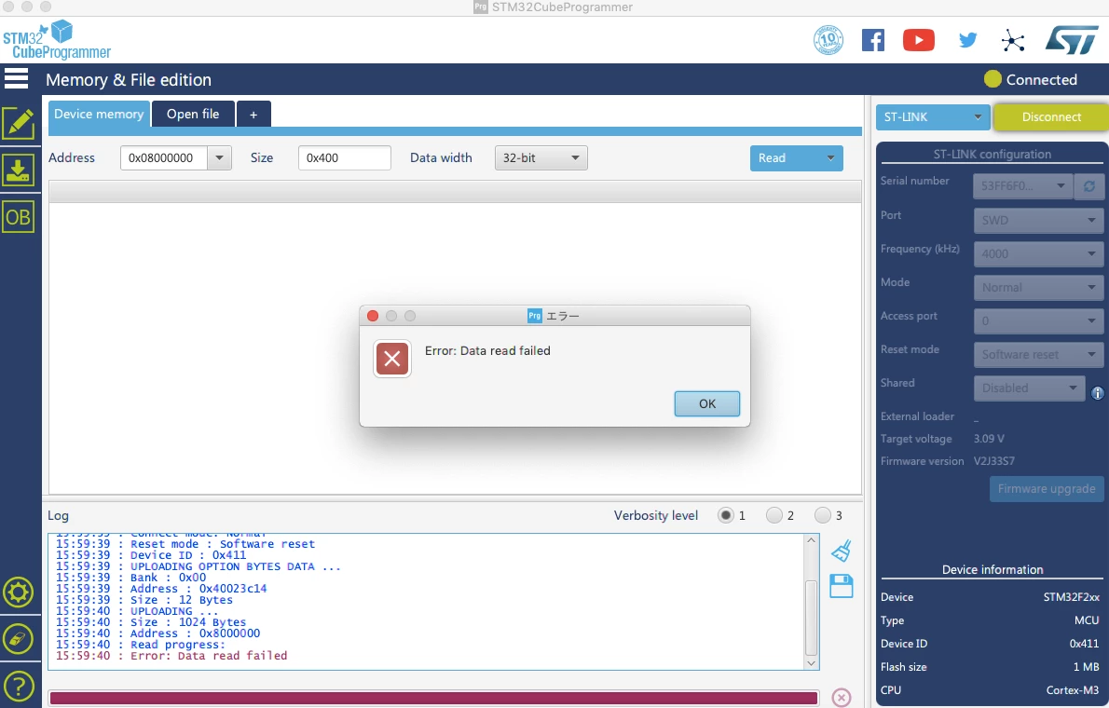Click log line 'Device ID : 0x411'
Viewport: 1109px width, 708px height.
[x=151, y=555]
